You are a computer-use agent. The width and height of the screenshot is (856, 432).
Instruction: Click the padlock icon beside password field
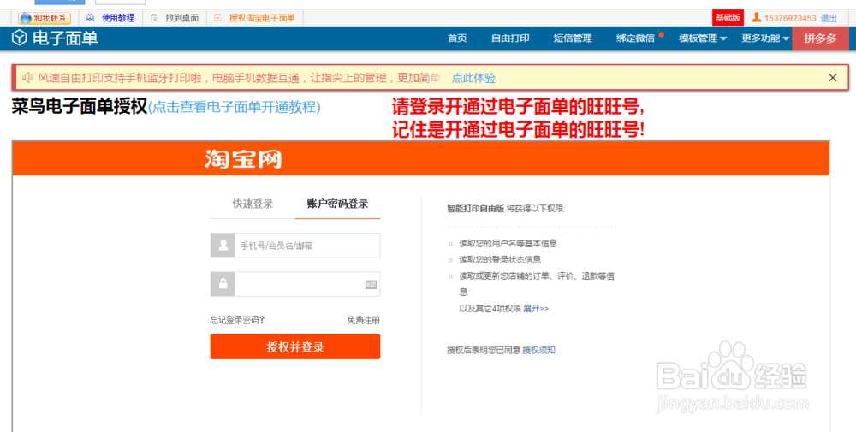click(x=223, y=284)
